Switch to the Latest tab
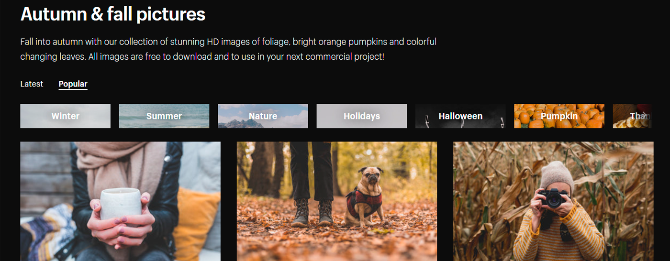Screen dimensions: 670x261 [32, 84]
